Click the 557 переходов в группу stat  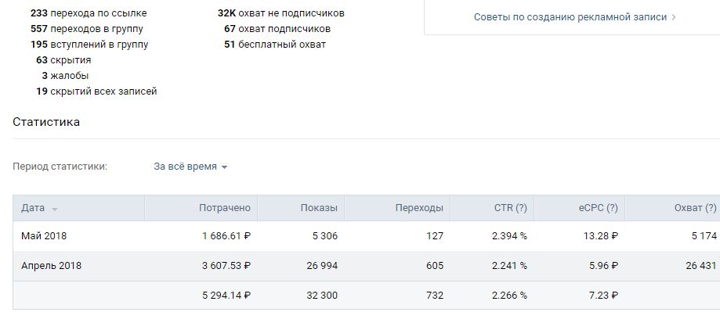coord(87,29)
